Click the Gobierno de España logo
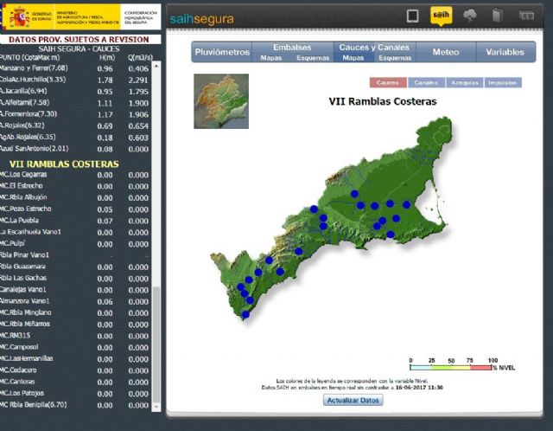 coord(29,16)
